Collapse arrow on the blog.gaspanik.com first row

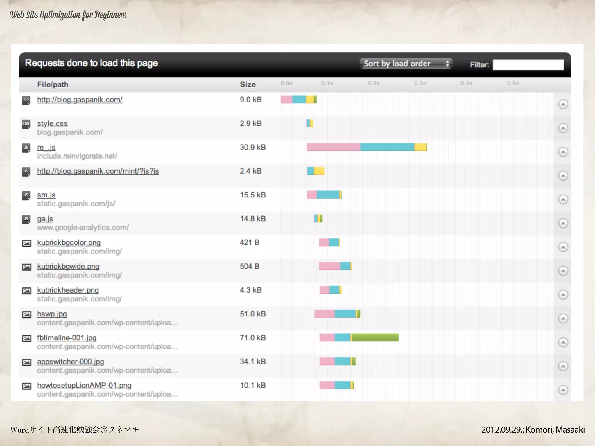click(x=563, y=104)
